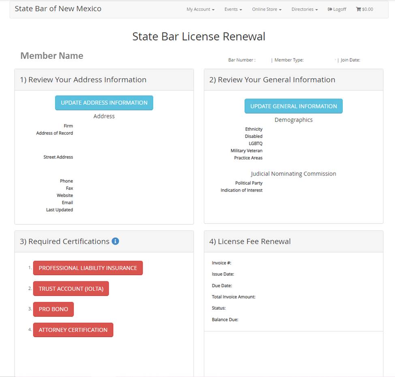
Task: Click the 'Issue Date:' label
Action: coord(223,274)
